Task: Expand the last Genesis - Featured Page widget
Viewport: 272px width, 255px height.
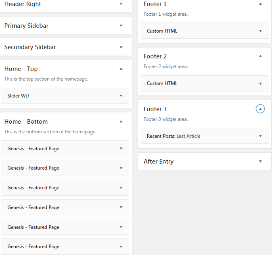Action: pos(65,247)
